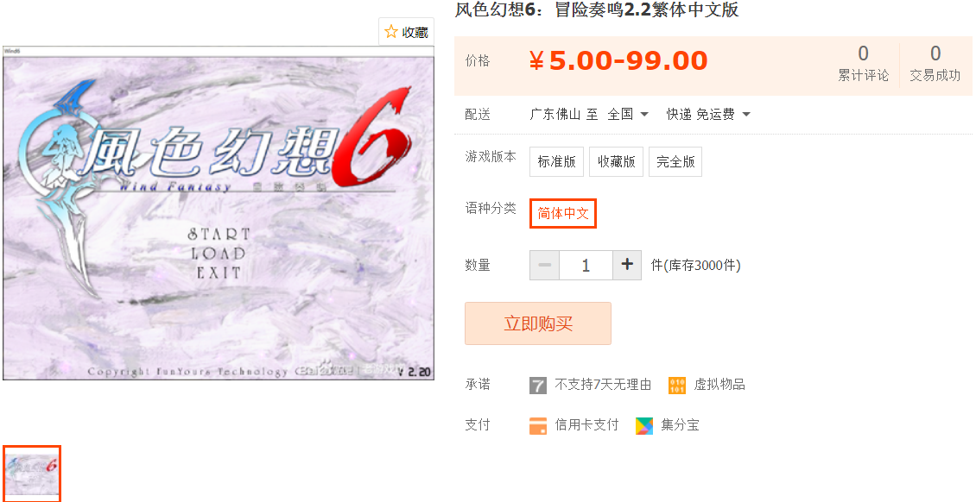
Task: Click the virtual goods orange icon
Action: [676, 386]
